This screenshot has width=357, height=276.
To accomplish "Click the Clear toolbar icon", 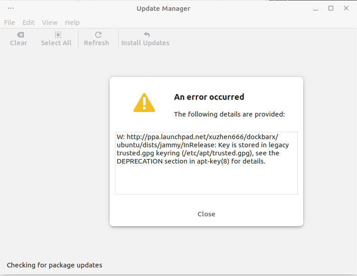I will point(18,35).
